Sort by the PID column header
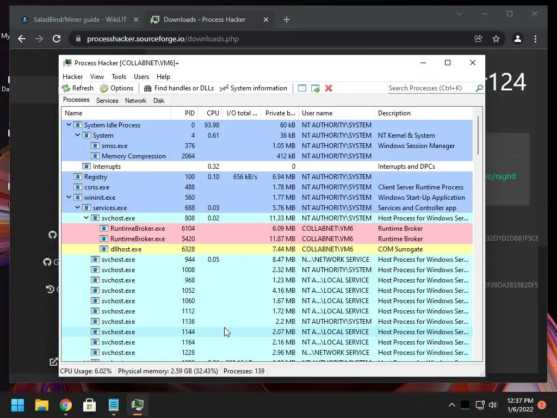557x418 pixels. [x=184, y=113]
